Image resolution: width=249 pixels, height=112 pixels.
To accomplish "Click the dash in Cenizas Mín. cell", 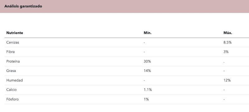I will coord(144,43).
